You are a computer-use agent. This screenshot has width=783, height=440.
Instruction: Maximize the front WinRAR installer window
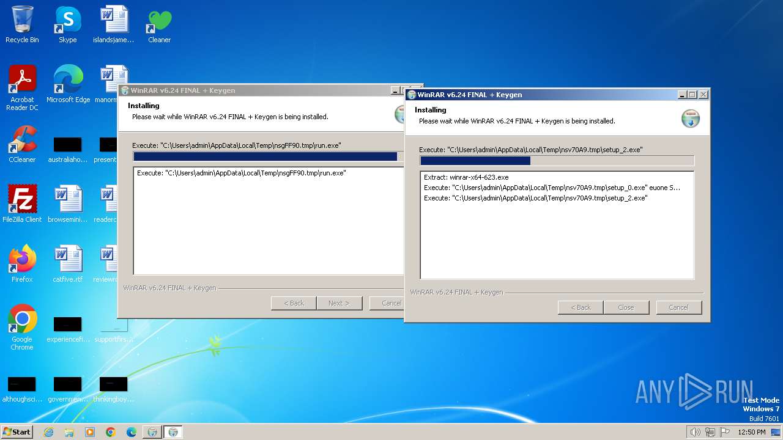(692, 95)
